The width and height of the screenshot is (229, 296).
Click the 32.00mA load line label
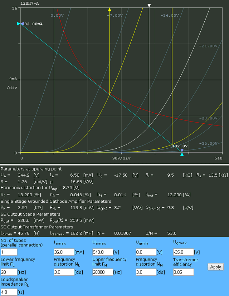point(34,24)
